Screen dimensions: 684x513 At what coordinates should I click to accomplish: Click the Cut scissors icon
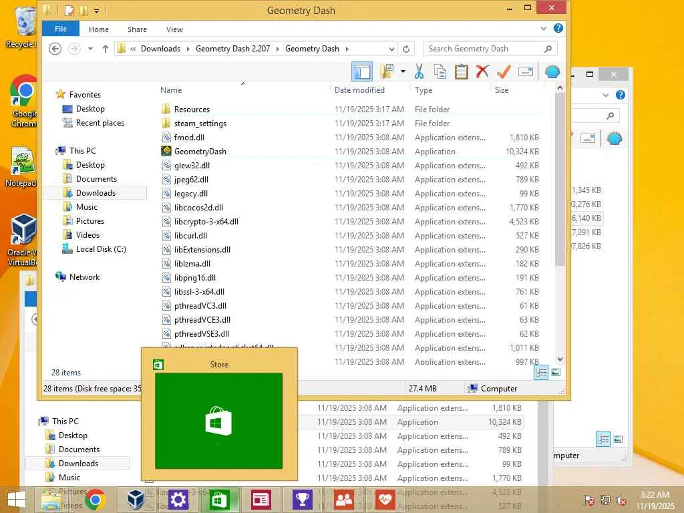(419, 71)
